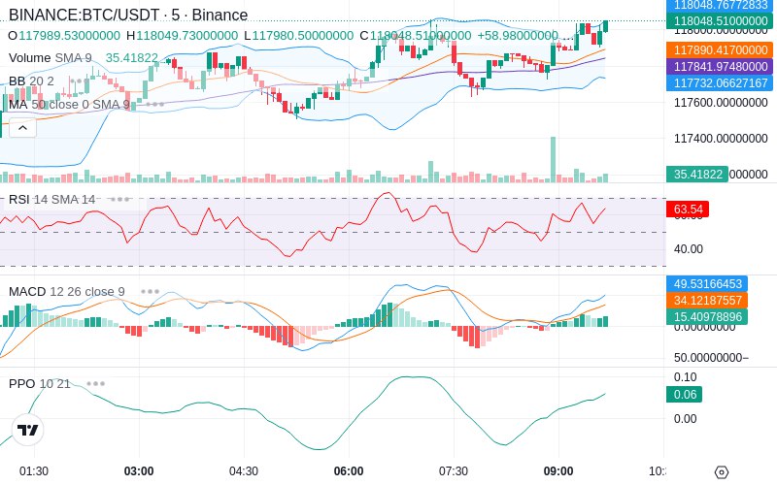
Task: Select the MA 50 close legend label
Action: tap(69, 105)
